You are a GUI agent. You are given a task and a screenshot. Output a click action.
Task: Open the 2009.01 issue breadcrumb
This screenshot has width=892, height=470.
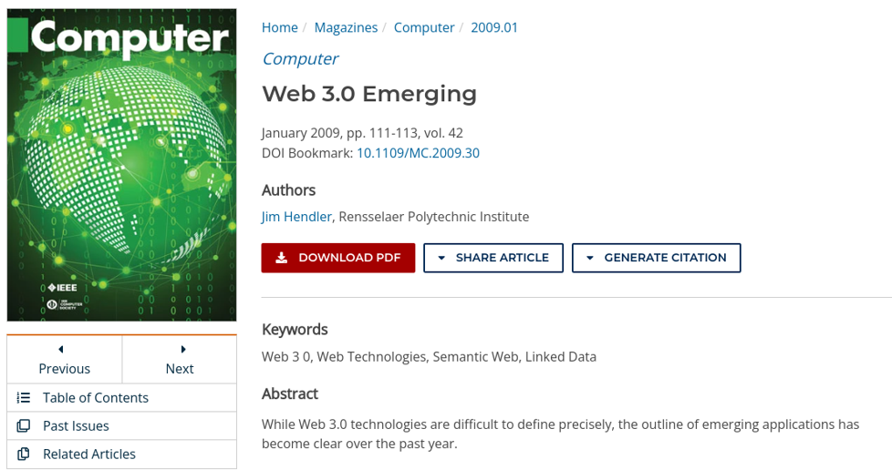pos(494,27)
